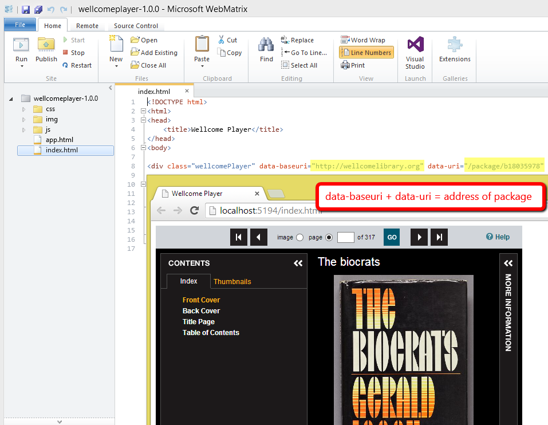Go to the previous page
The image size is (548, 425).
point(259,237)
